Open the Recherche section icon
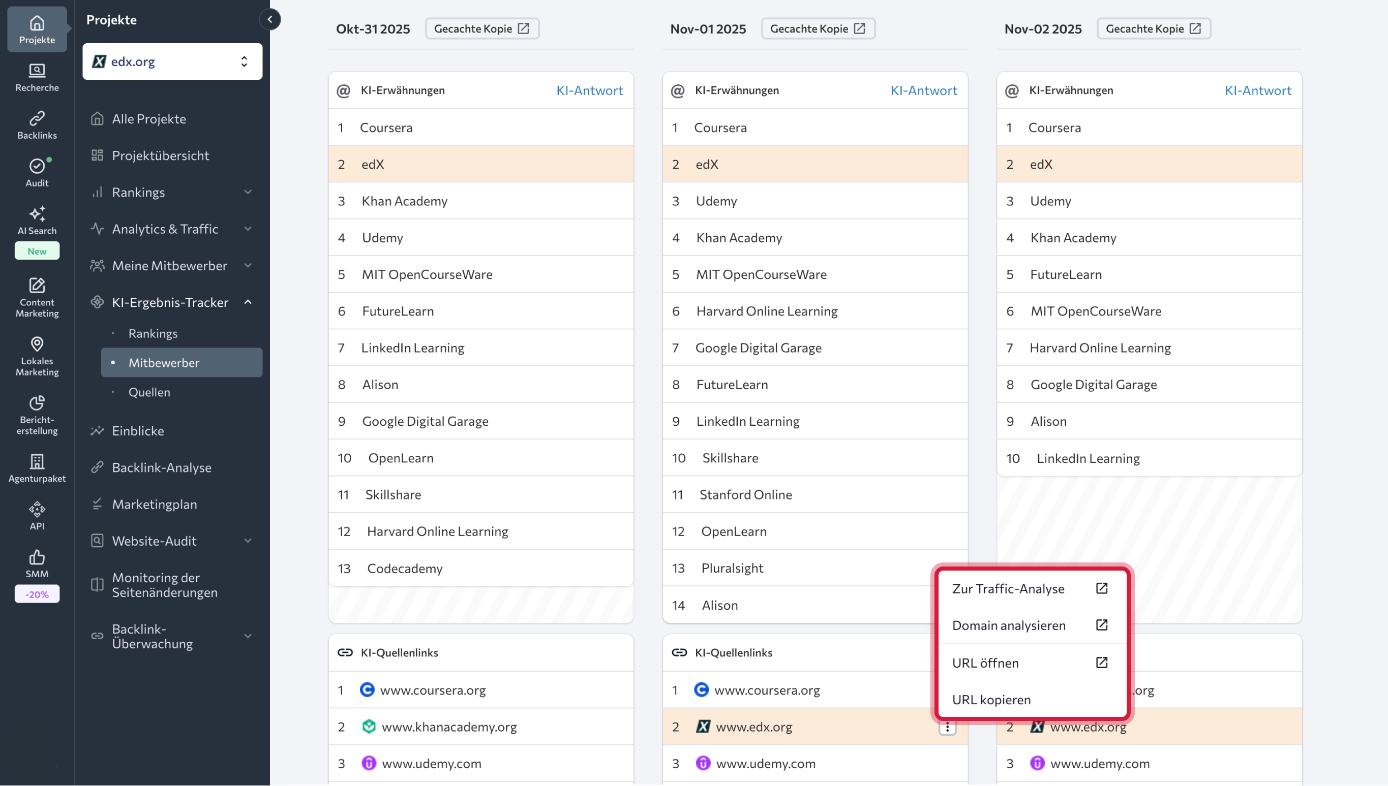This screenshot has height=786, width=1388. (37, 77)
